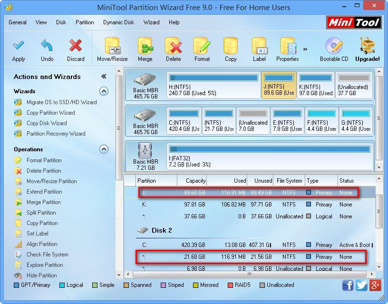Launch Copy Disk Wizard

(x=47, y=123)
